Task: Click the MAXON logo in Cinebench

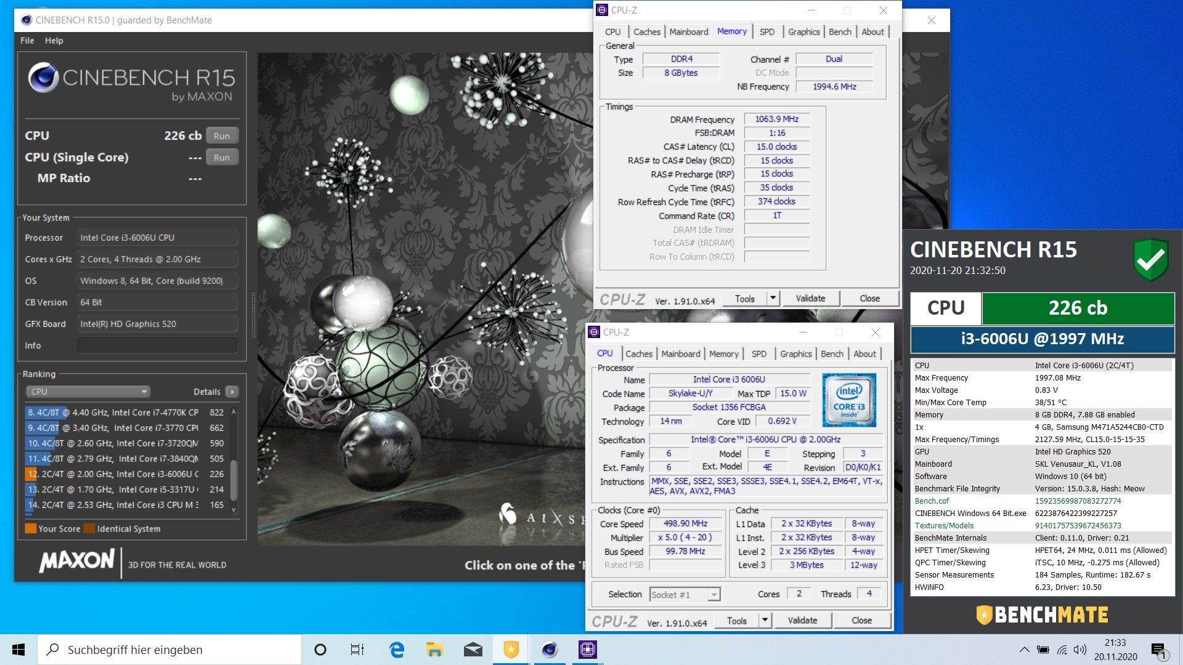Action: coord(77,560)
